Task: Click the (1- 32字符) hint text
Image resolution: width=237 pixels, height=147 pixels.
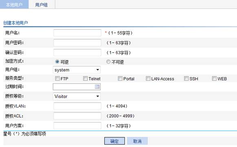Action: pyautogui.click(x=118, y=126)
